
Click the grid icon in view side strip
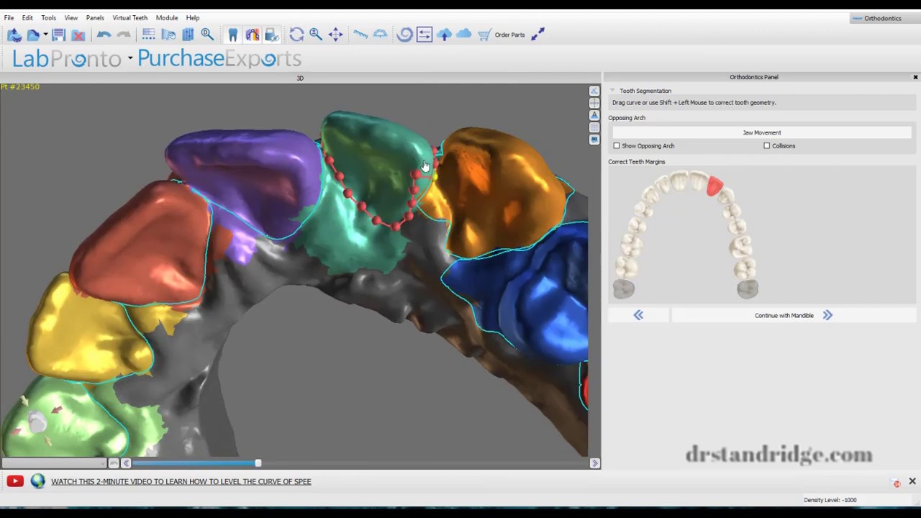tap(594, 127)
